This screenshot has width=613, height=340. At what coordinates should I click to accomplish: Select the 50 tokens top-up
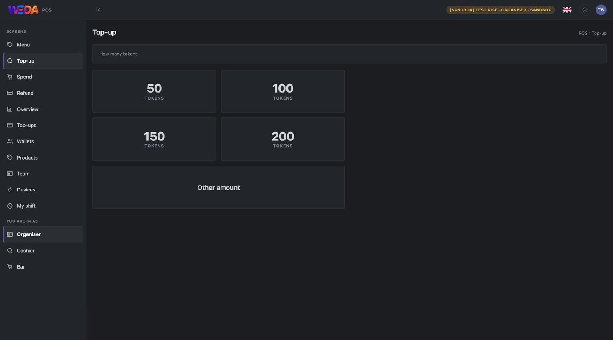(x=154, y=91)
